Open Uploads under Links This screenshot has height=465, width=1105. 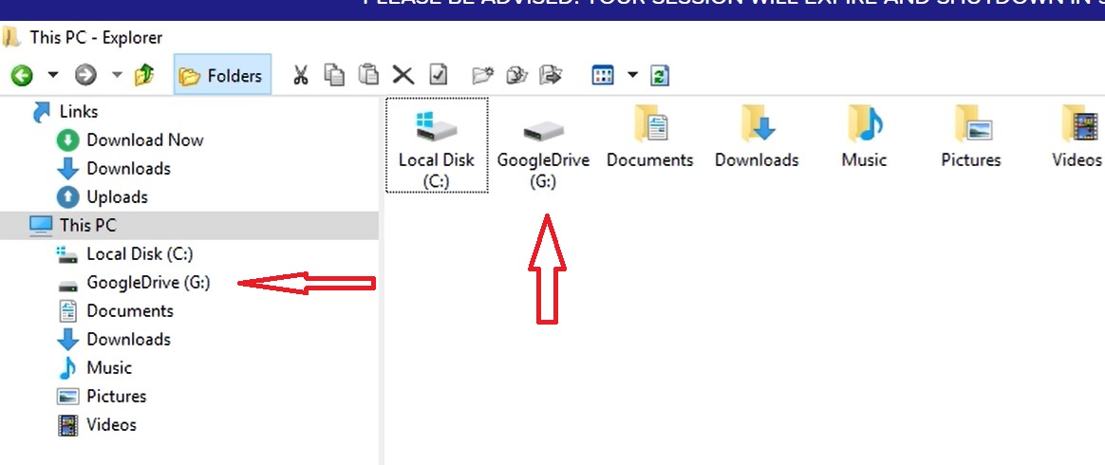[117, 196]
